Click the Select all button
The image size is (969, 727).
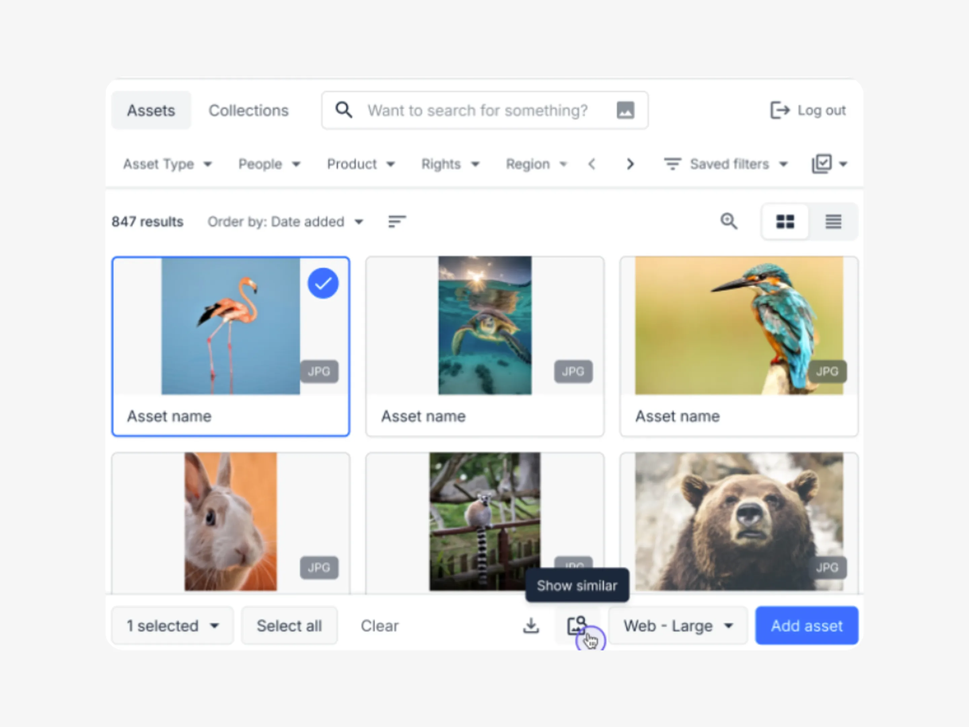click(x=289, y=625)
